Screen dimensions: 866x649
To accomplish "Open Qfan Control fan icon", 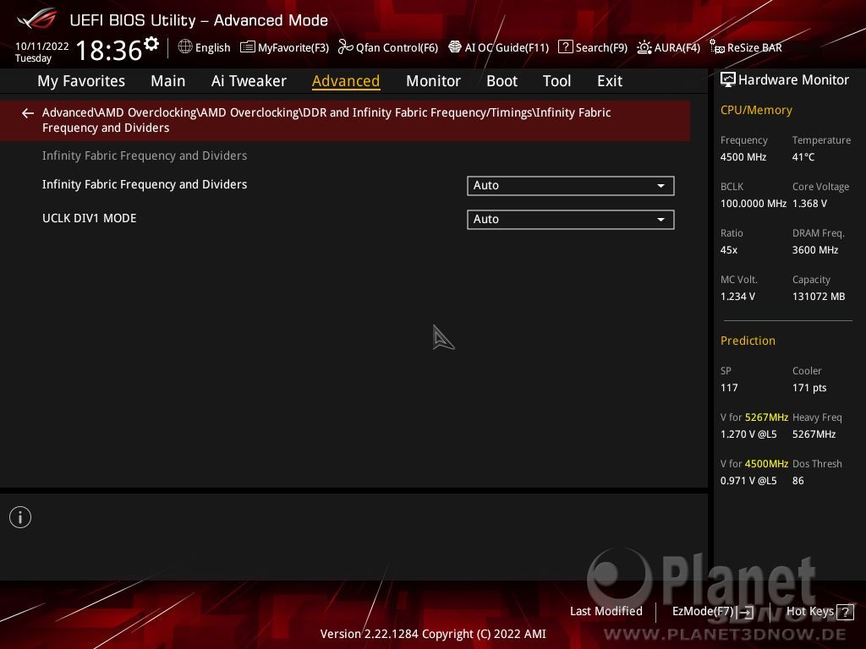I will [x=346, y=47].
